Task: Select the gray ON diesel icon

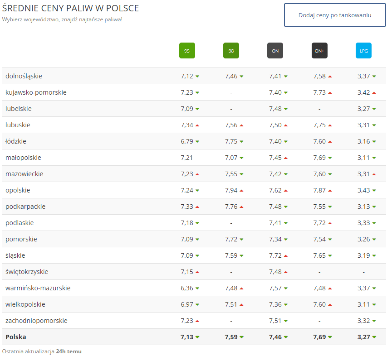Action: click(275, 51)
